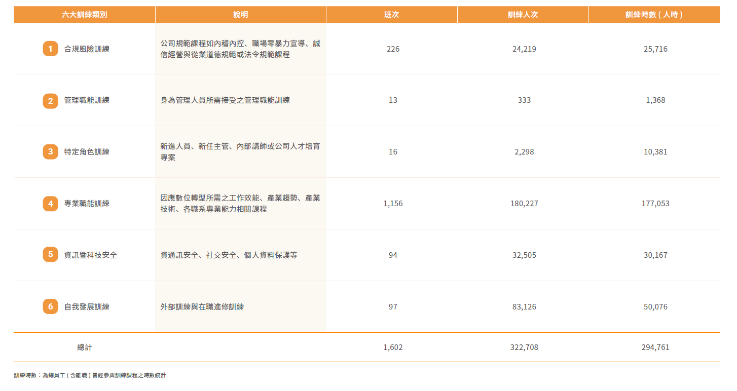The width and height of the screenshot is (737, 391).
Task: Click the 總計 row label
Action: (85, 347)
